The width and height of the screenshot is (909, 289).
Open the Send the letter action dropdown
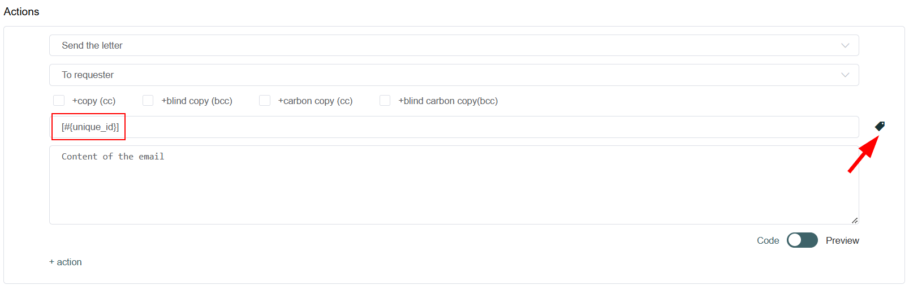(x=454, y=45)
